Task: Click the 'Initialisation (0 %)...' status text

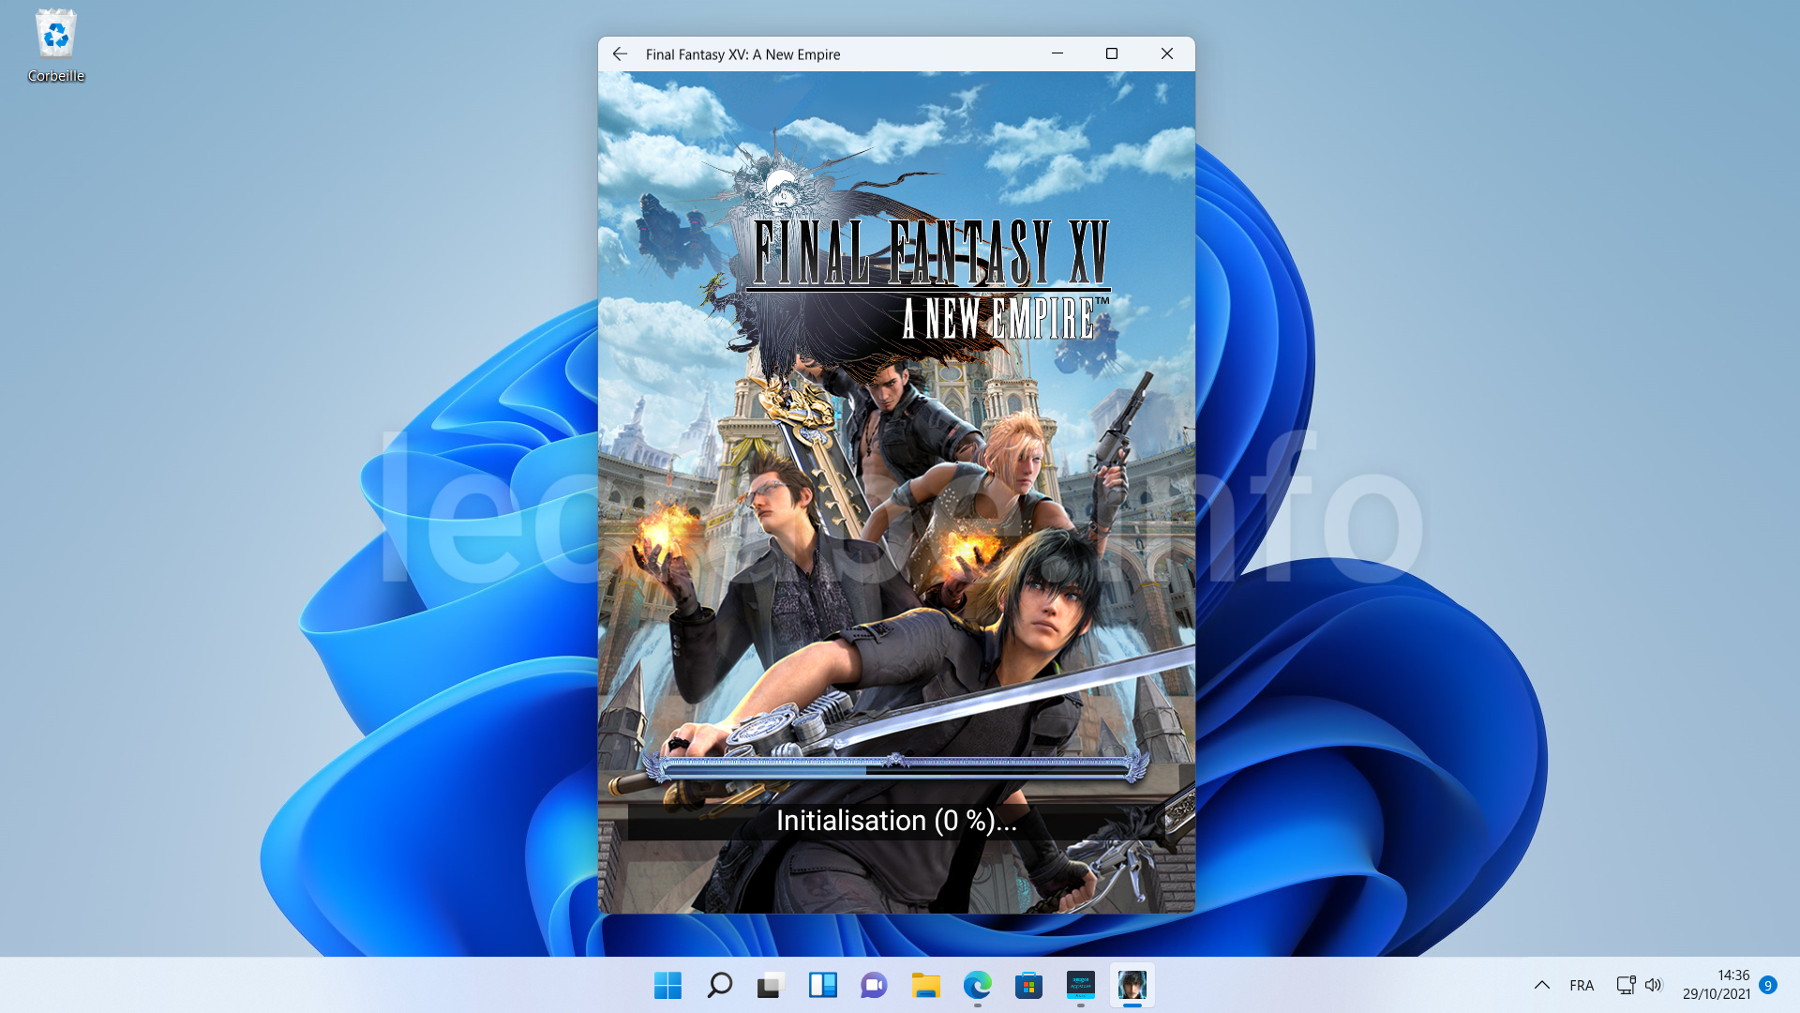Action: [x=896, y=821]
